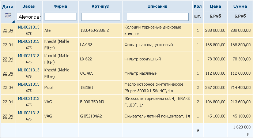
Task: Select article number 152061
Action: pos(87,87)
